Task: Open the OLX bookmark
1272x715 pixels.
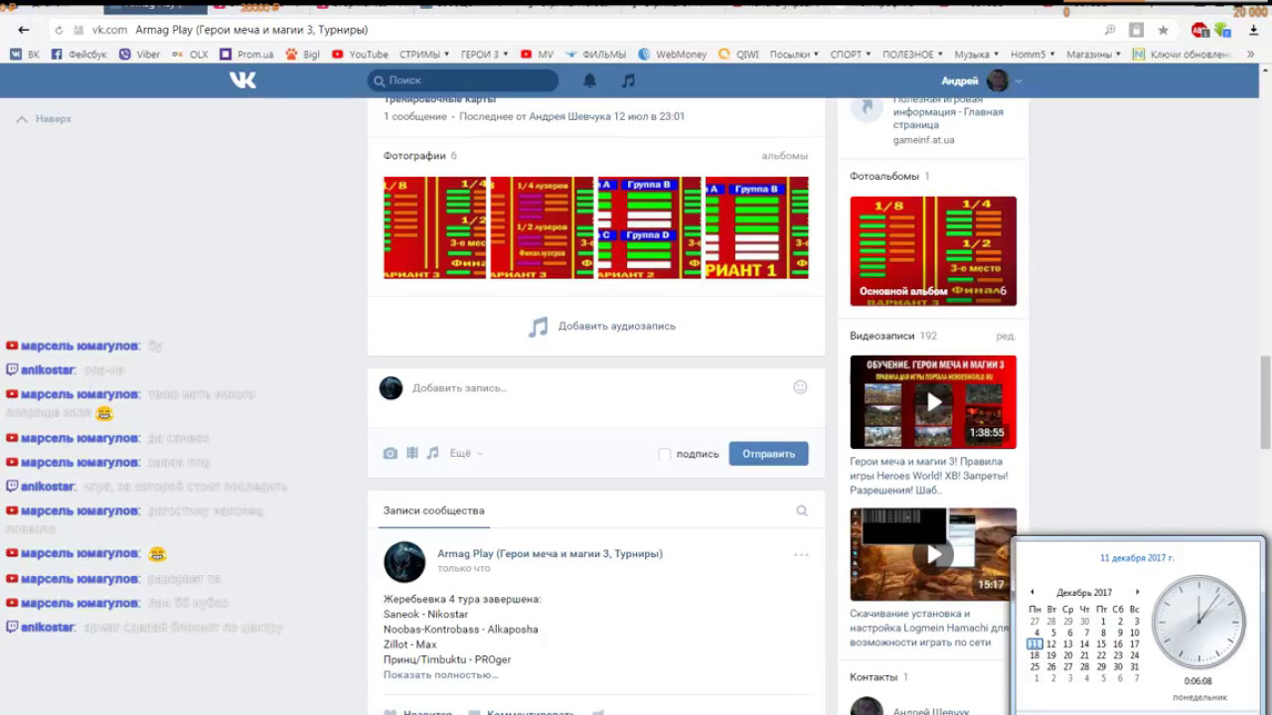Action: 190,55
